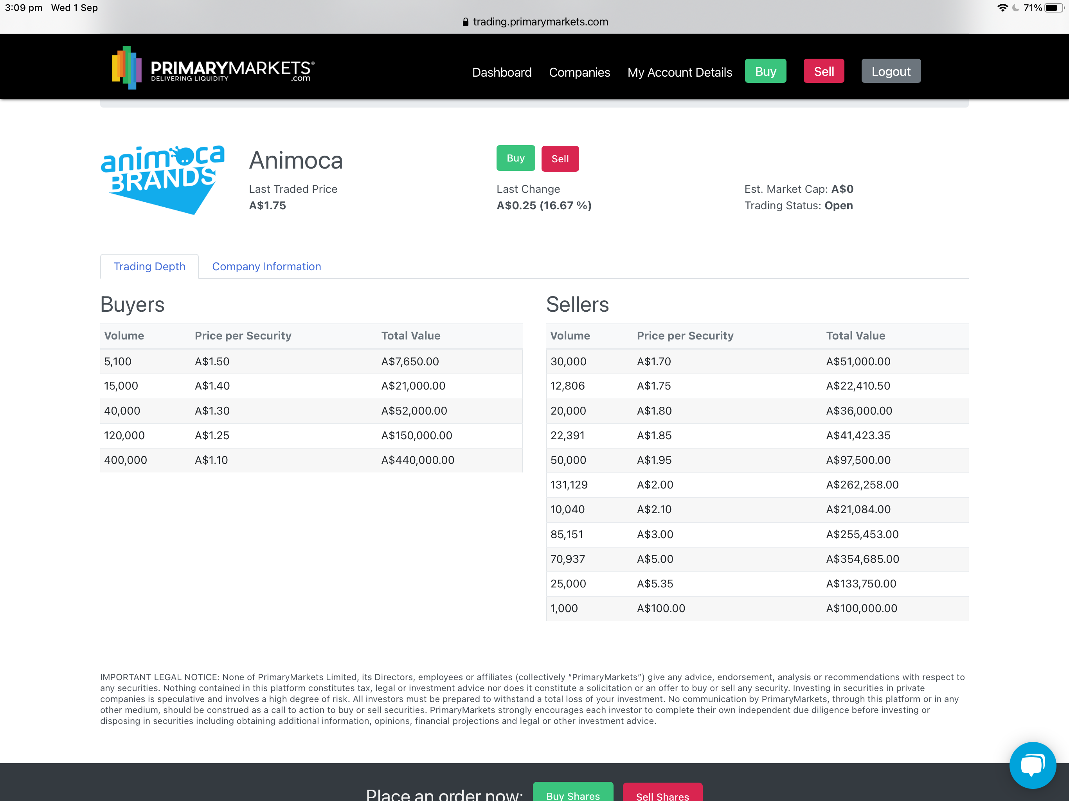Click the Animoca company heading

tap(296, 160)
